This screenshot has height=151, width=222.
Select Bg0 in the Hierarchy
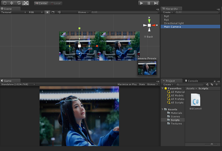[x=190, y=16]
